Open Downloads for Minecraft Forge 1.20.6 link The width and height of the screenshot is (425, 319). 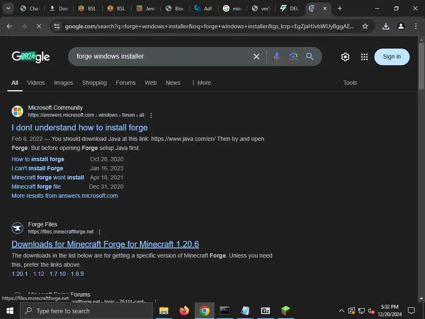click(x=105, y=244)
